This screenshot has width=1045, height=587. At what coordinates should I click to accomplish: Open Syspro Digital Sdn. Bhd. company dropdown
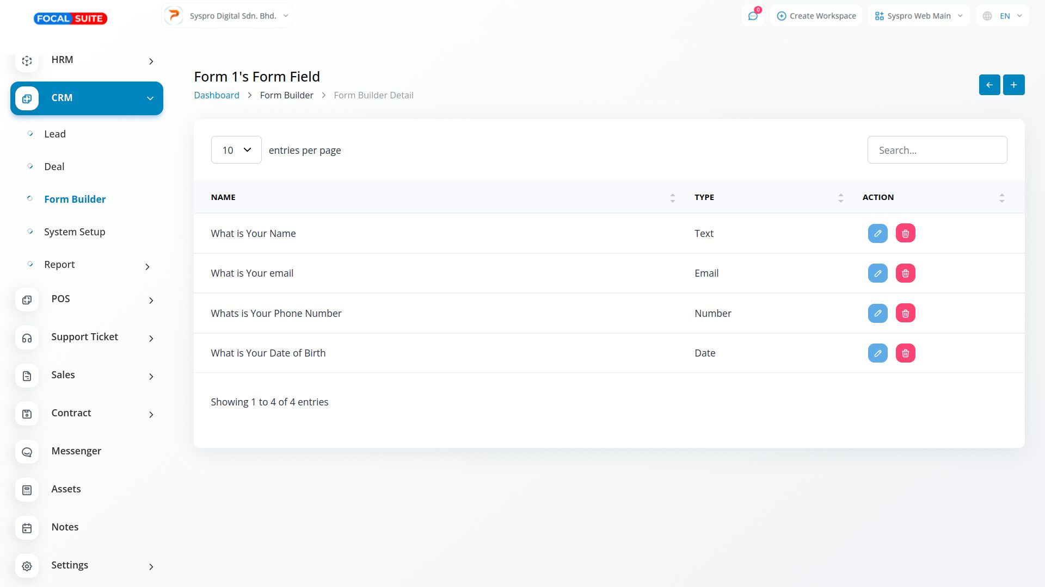coord(228,16)
